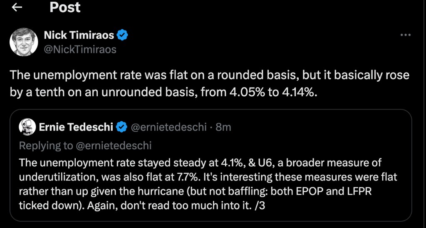Visit the @NickTimiraos handle

tap(80, 50)
